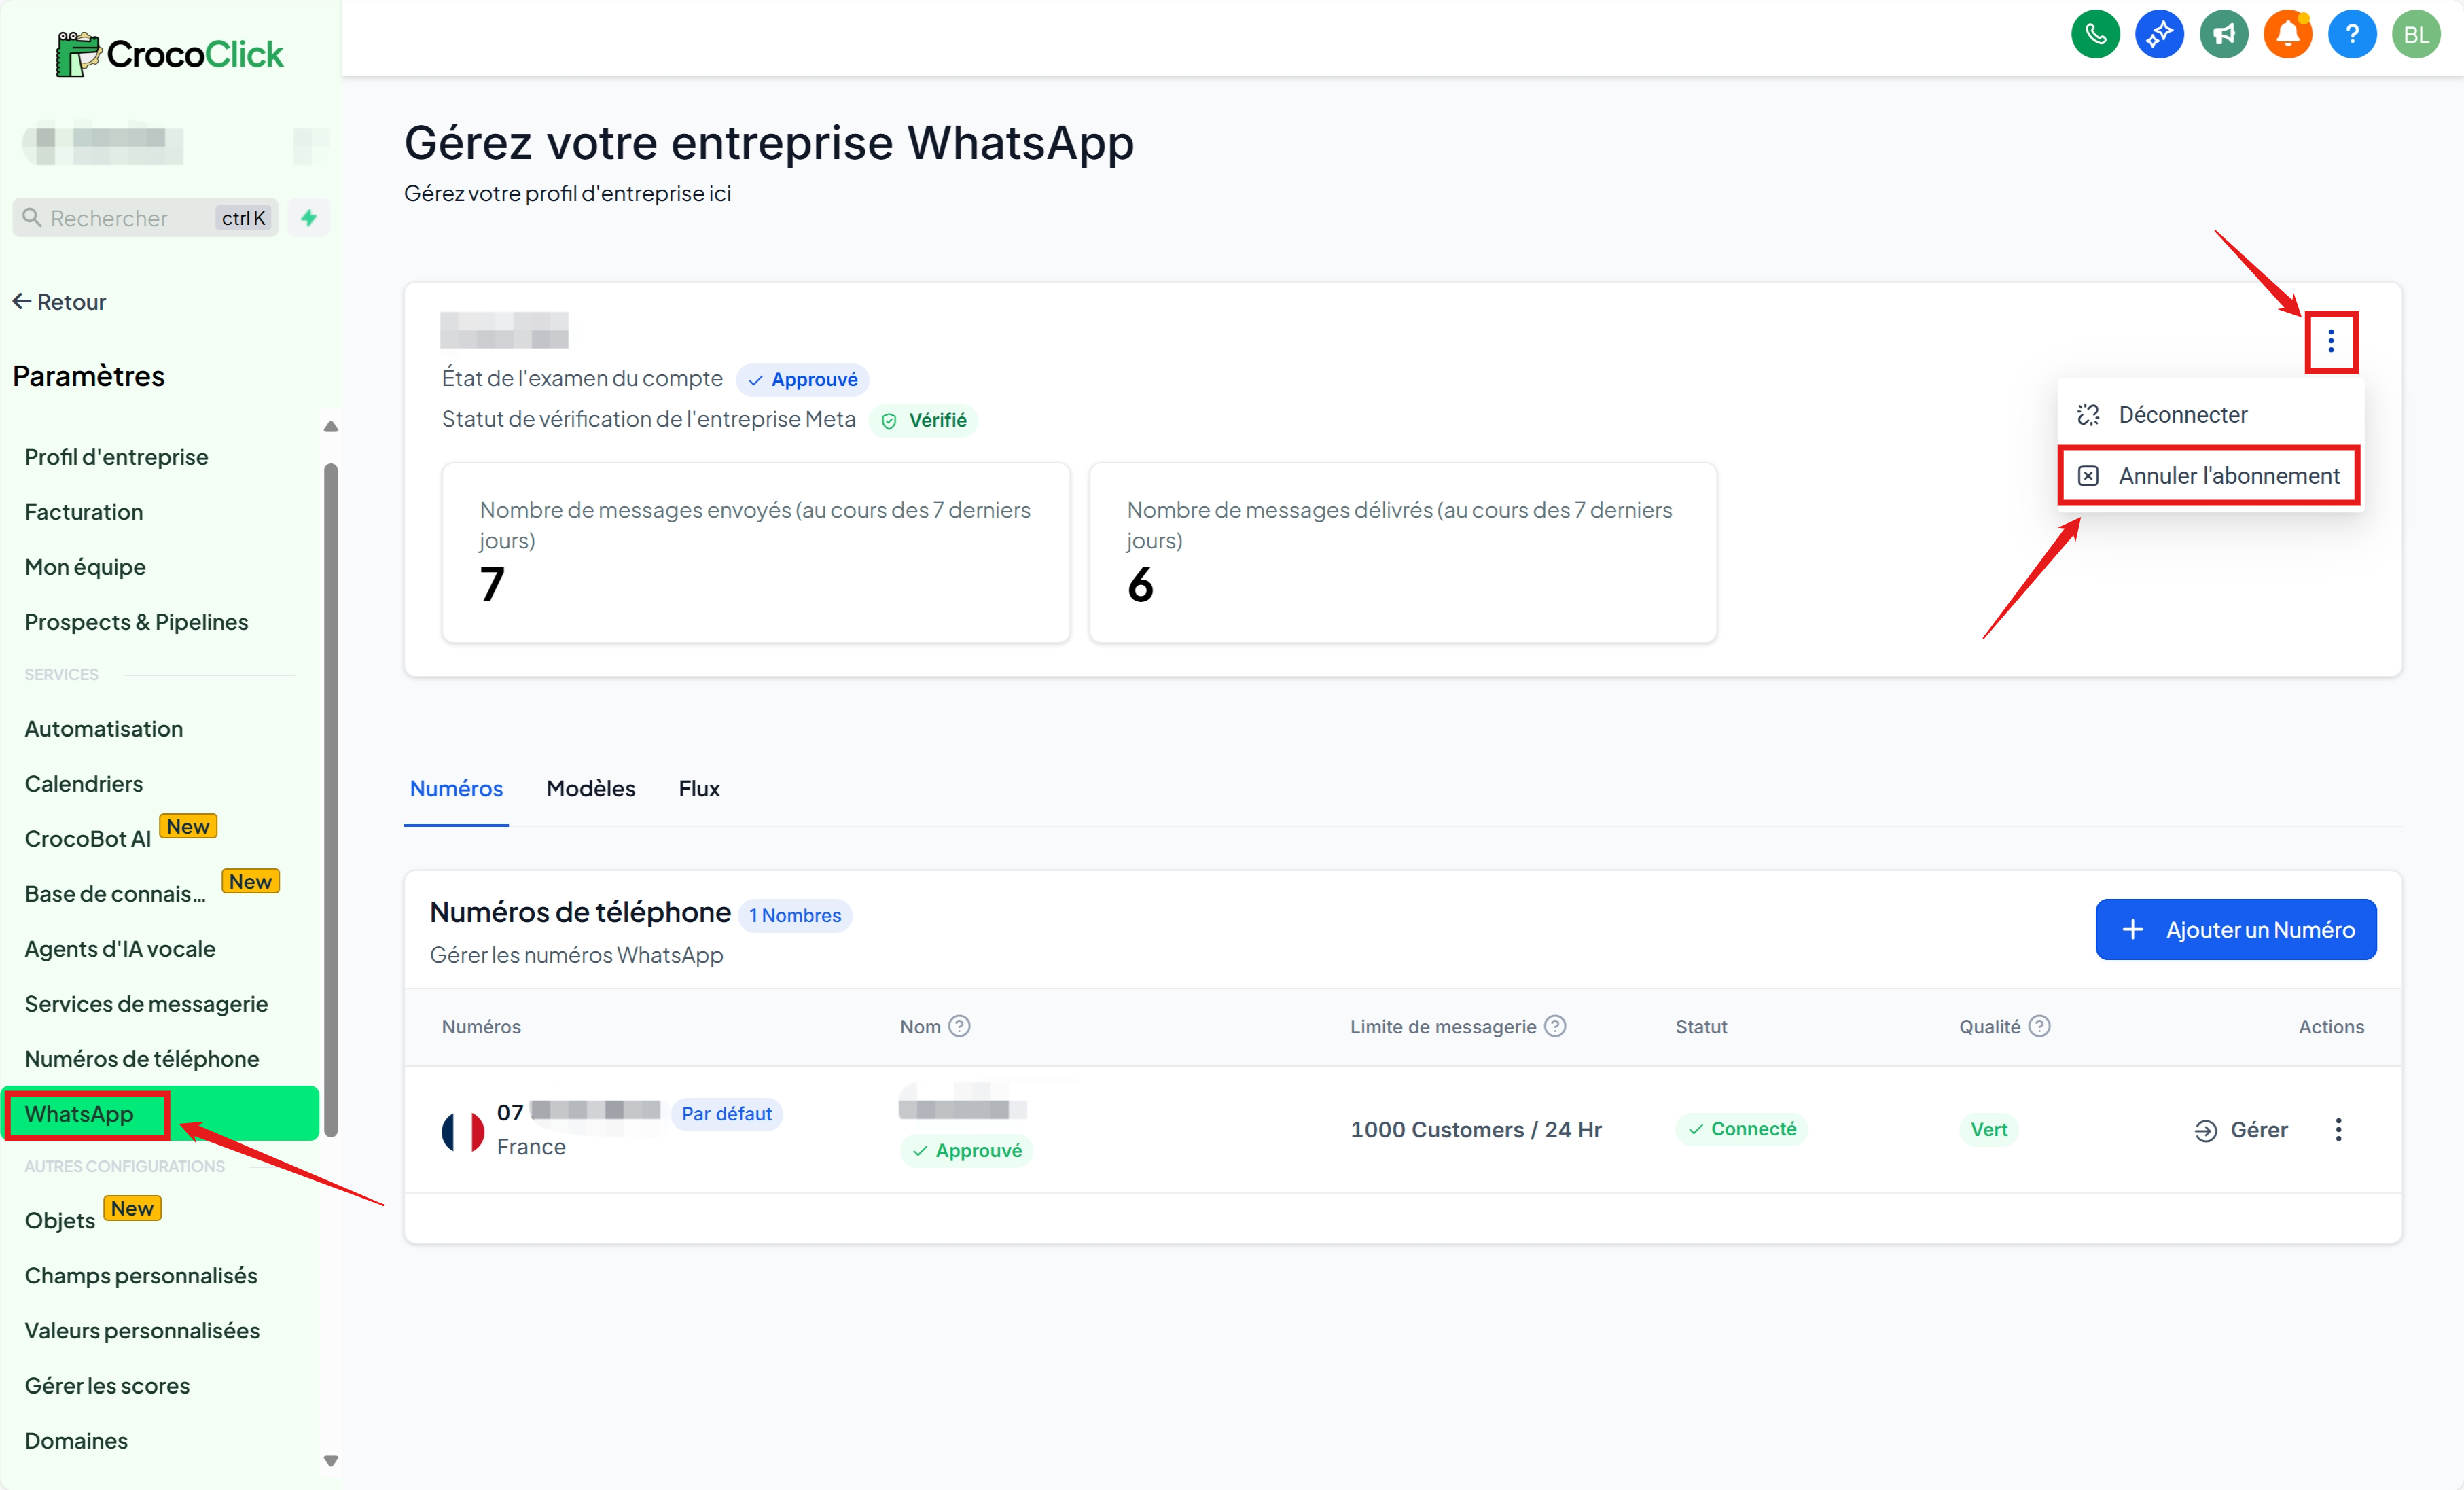Switch to the Modèles tab
The height and width of the screenshot is (1490, 2464).
click(590, 789)
